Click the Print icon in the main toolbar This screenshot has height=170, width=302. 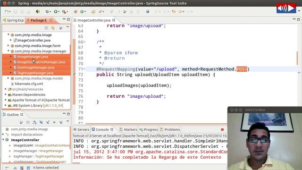28,12
